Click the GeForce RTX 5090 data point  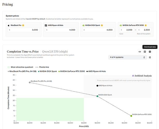pos(131,116)
